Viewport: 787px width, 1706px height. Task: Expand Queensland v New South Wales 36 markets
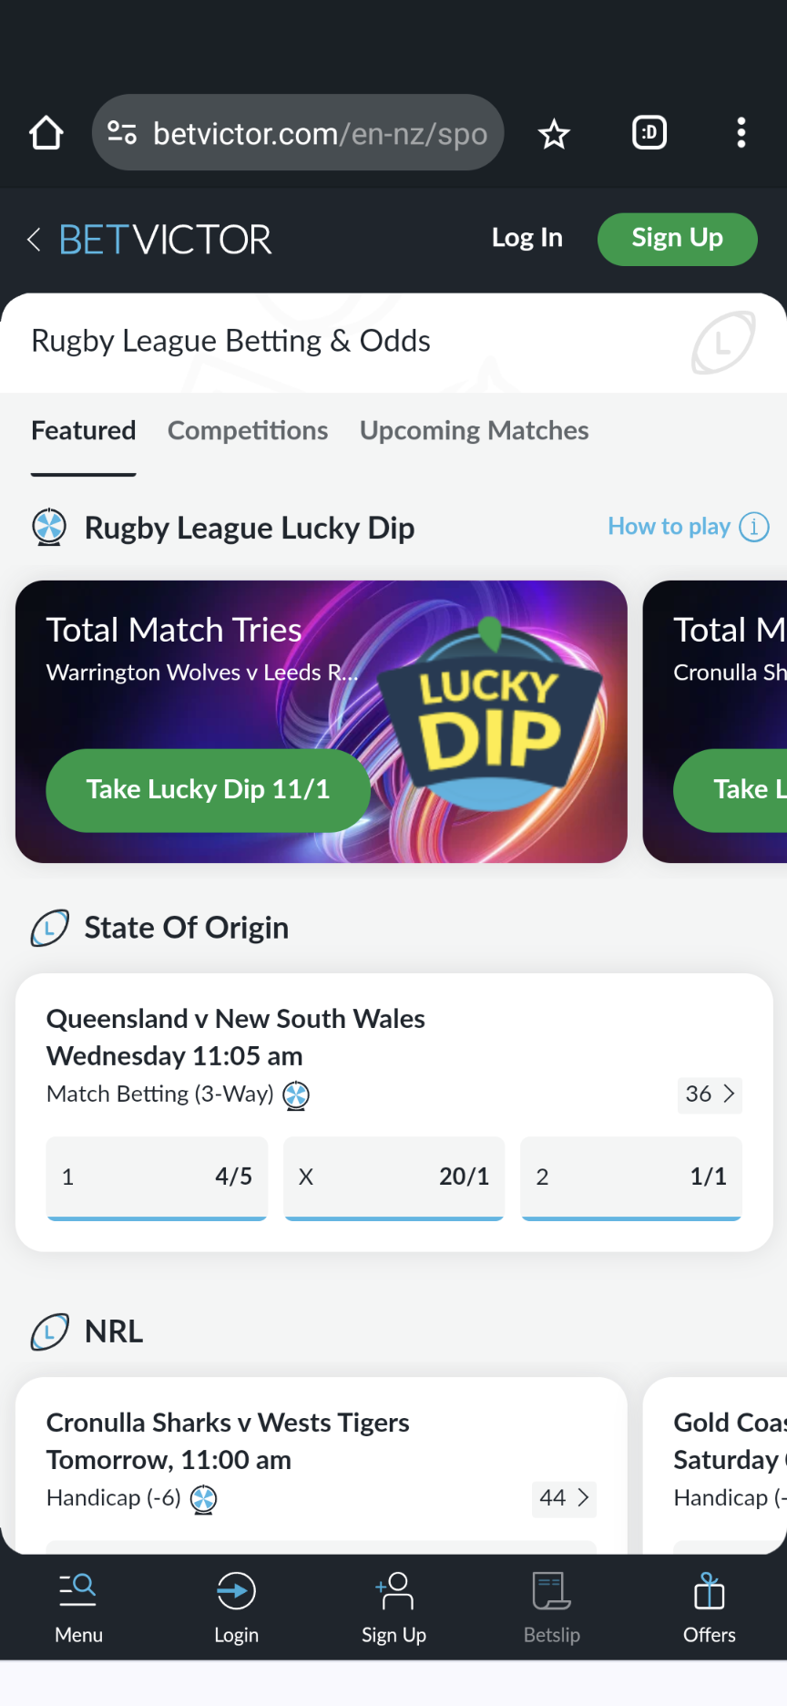pos(710,1095)
